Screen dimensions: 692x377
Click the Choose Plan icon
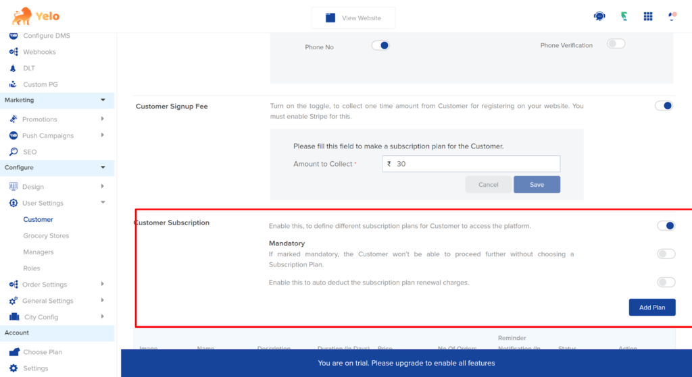click(x=14, y=352)
